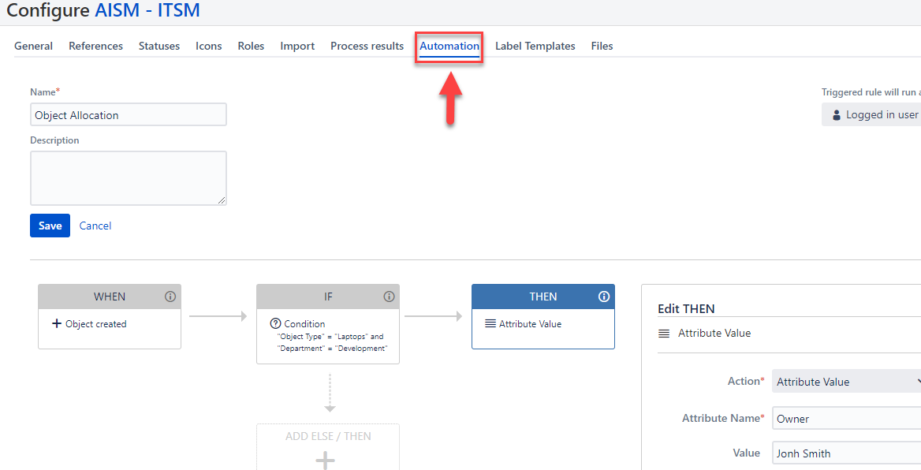Switch to the Import tab

297,46
